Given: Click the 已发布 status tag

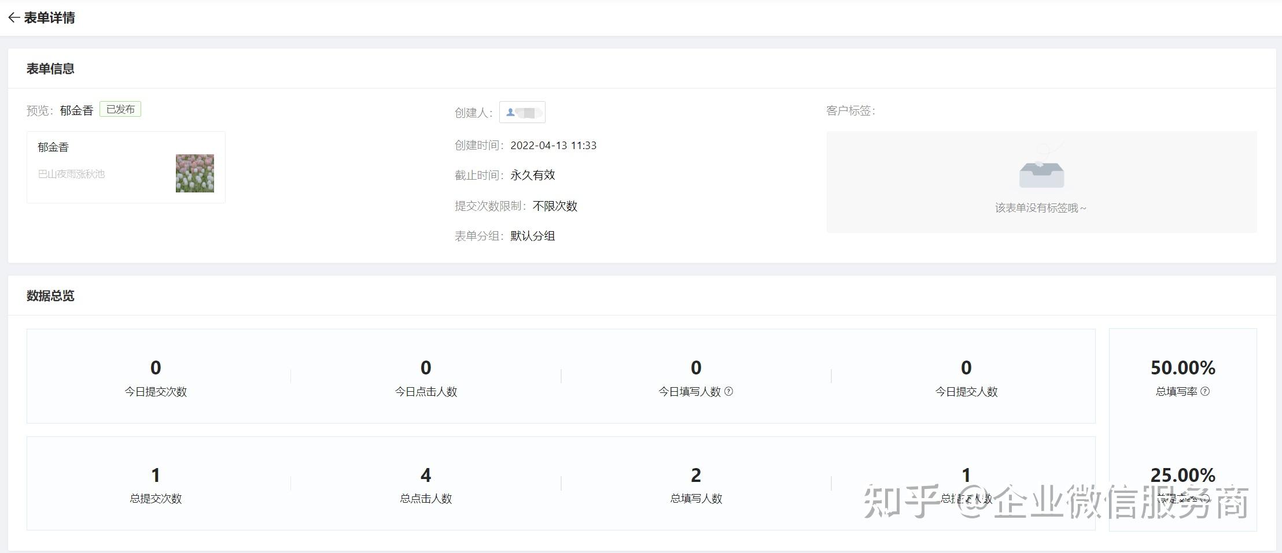Looking at the screenshot, I should coord(120,109).
